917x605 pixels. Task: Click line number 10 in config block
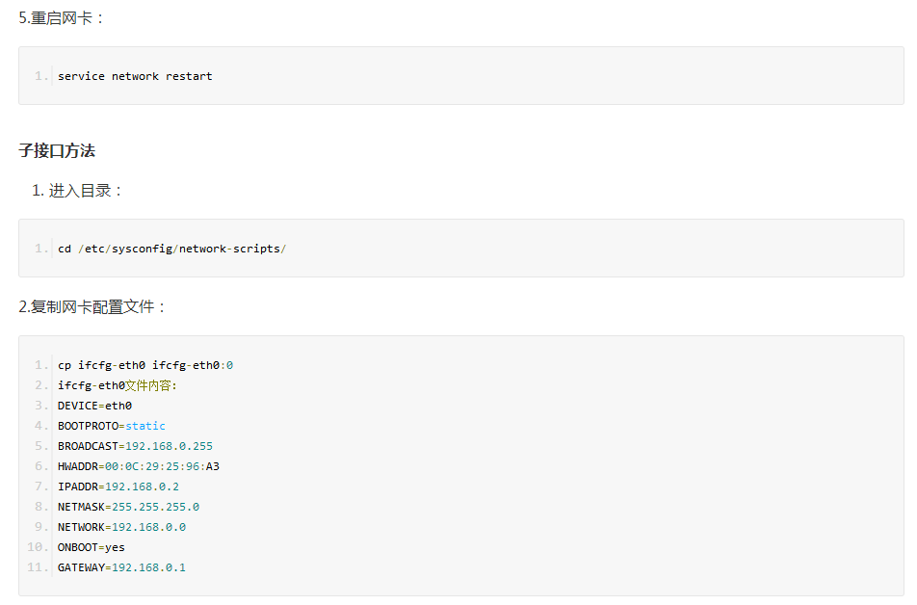38,547
